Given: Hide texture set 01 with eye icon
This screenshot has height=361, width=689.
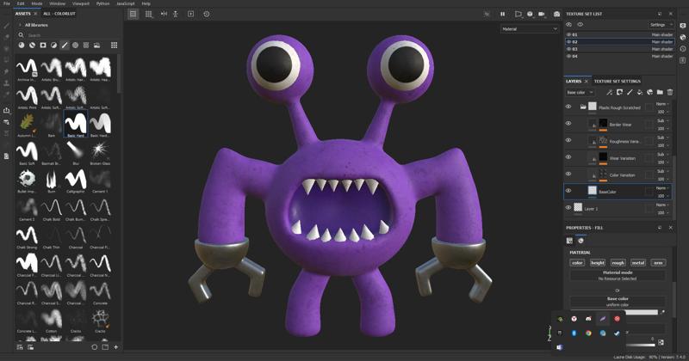Looking at the screenshot, I should (569, 34).
